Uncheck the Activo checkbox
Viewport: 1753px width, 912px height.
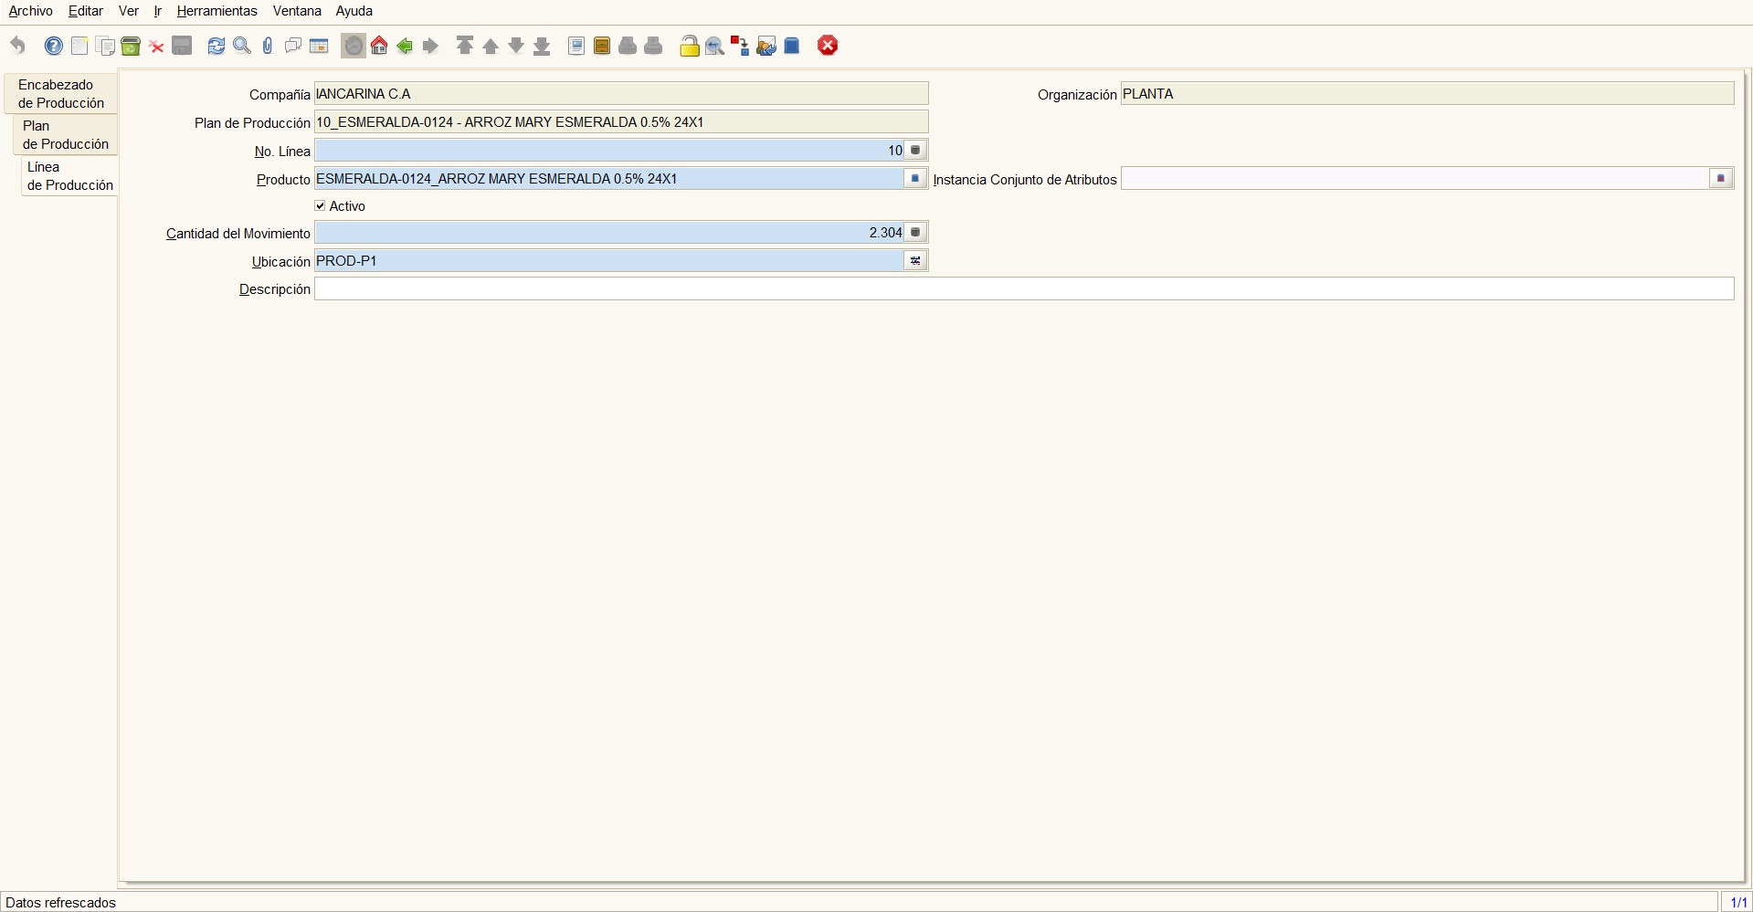pos(320,206)
